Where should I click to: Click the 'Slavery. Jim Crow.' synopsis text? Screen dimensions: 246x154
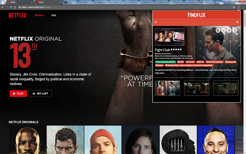pyautogui.click(x=50, y=79)
